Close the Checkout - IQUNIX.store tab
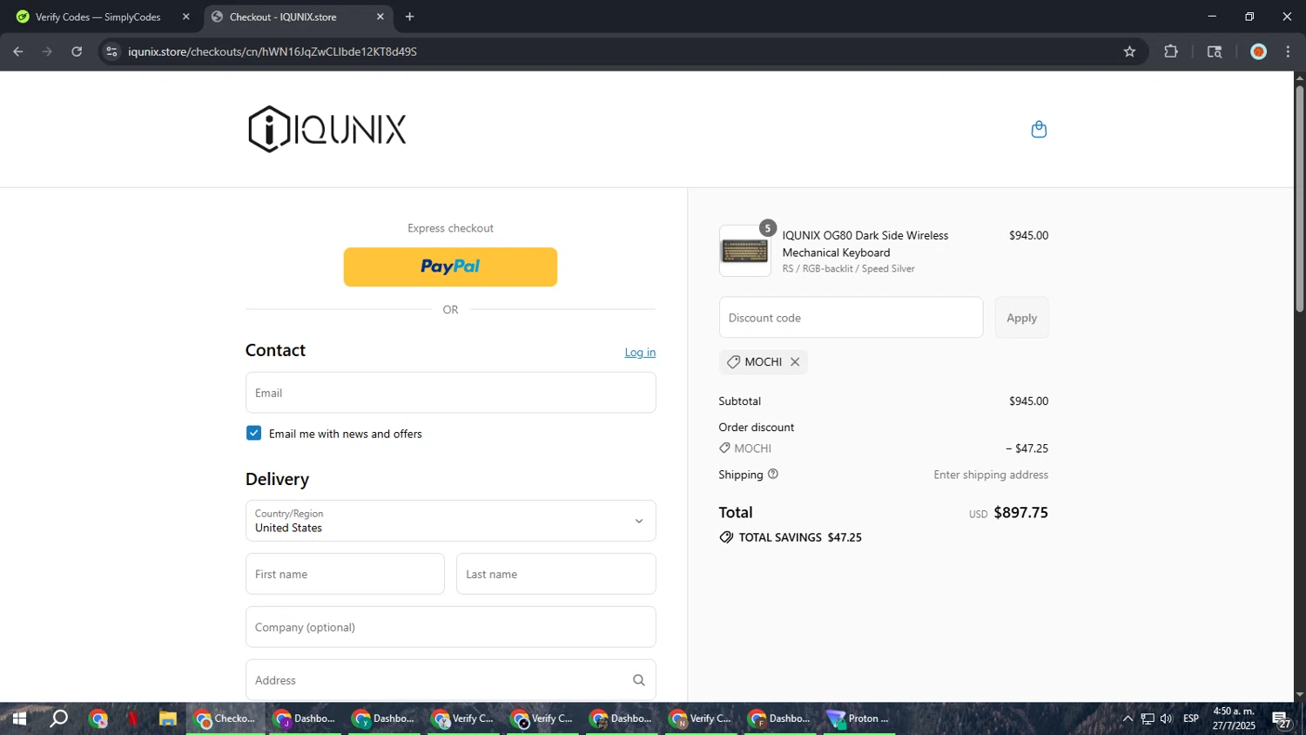This screenshot has height=735, width=1306. point(380,17)
